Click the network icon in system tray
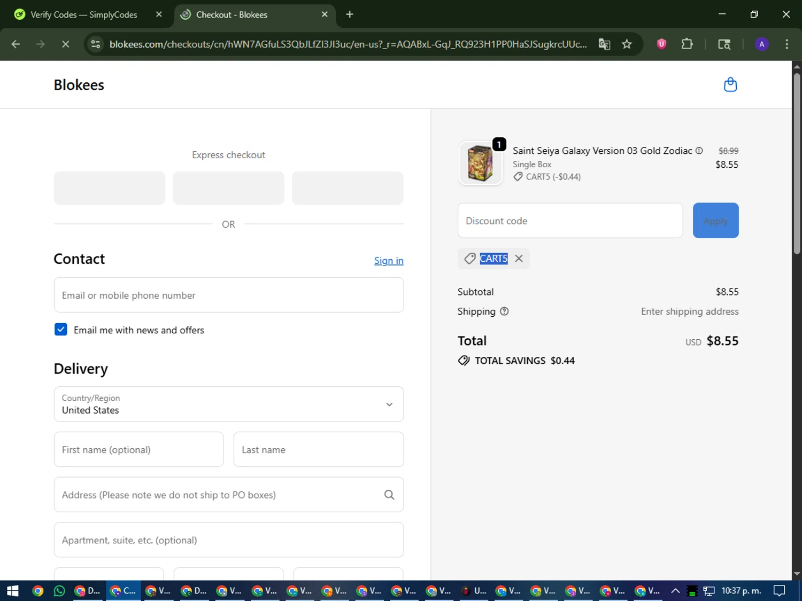Screen dimensions: 802x601 [709, 590]
